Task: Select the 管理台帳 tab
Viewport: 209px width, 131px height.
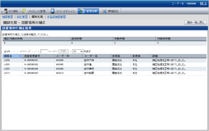Action: point(88,11)
